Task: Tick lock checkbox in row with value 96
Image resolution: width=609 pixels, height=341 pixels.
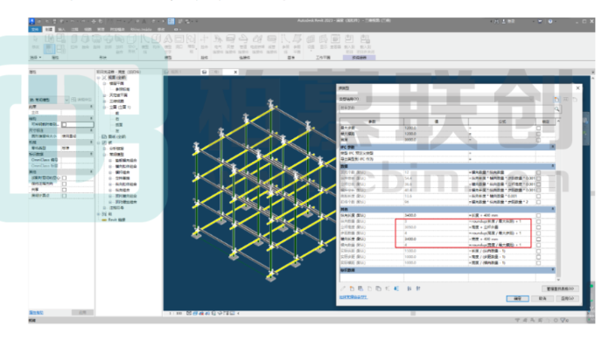Action: 538,202
